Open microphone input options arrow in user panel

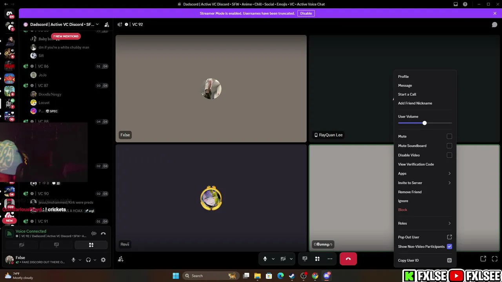(80, 260)
